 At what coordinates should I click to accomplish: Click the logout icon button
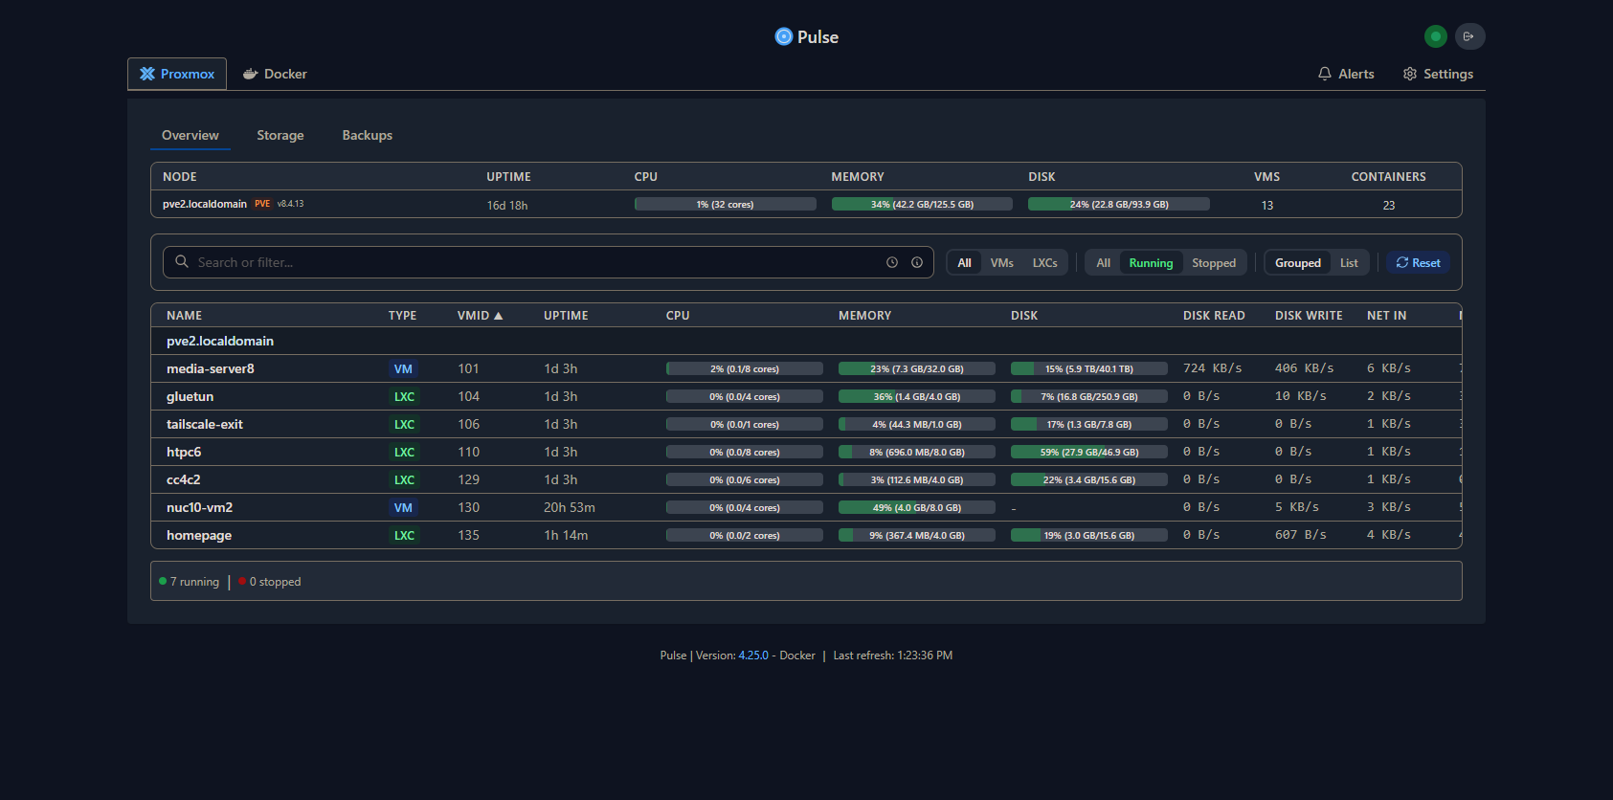pyautogui.click(x=1469, y=36)
